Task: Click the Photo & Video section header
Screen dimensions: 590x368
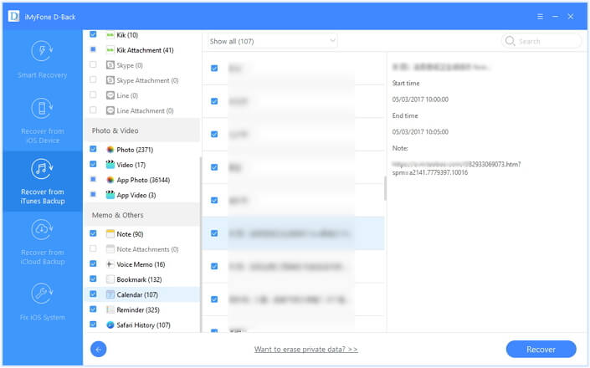Action: point(142,130)
